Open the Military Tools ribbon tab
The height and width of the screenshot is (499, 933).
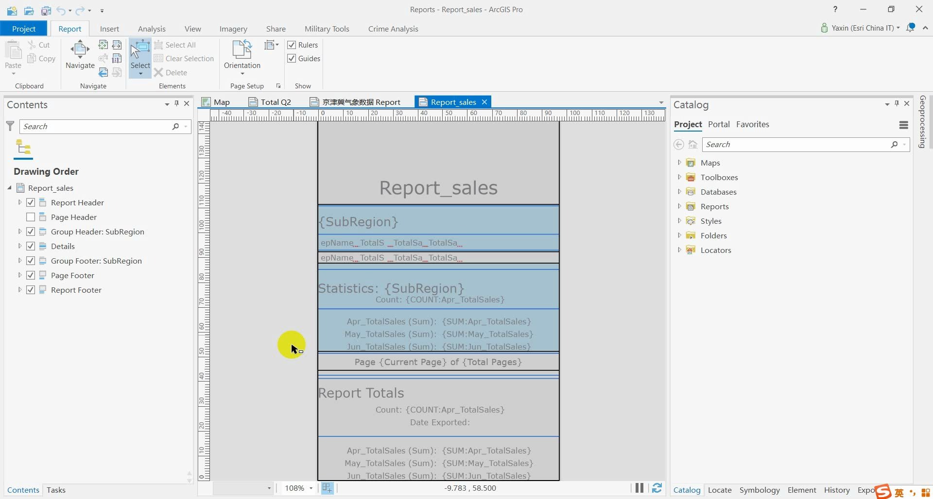point(327,29)
